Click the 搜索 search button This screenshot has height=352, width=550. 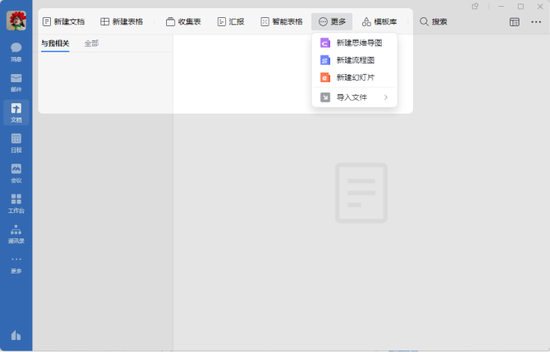(433, 22)
